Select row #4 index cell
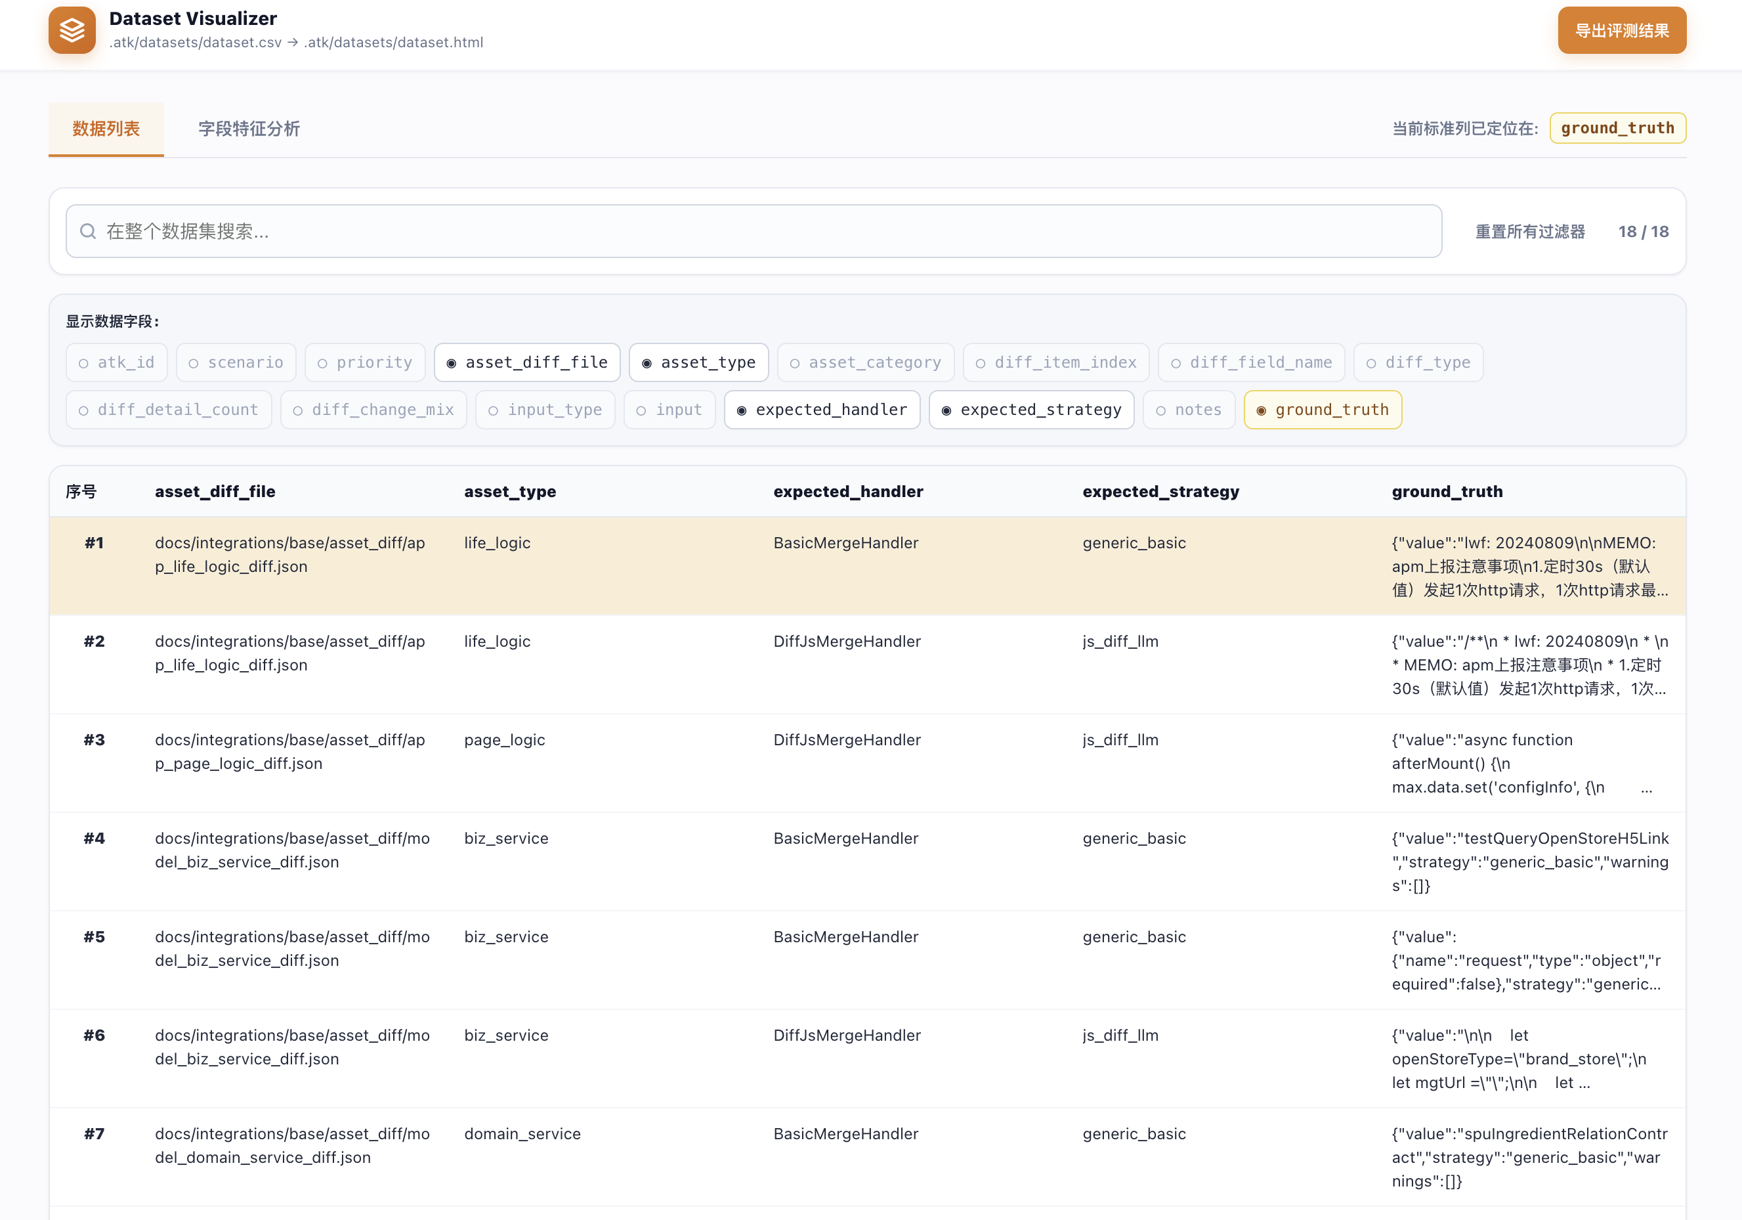This screenshot has width=1742, height=1220. [94, 838]
